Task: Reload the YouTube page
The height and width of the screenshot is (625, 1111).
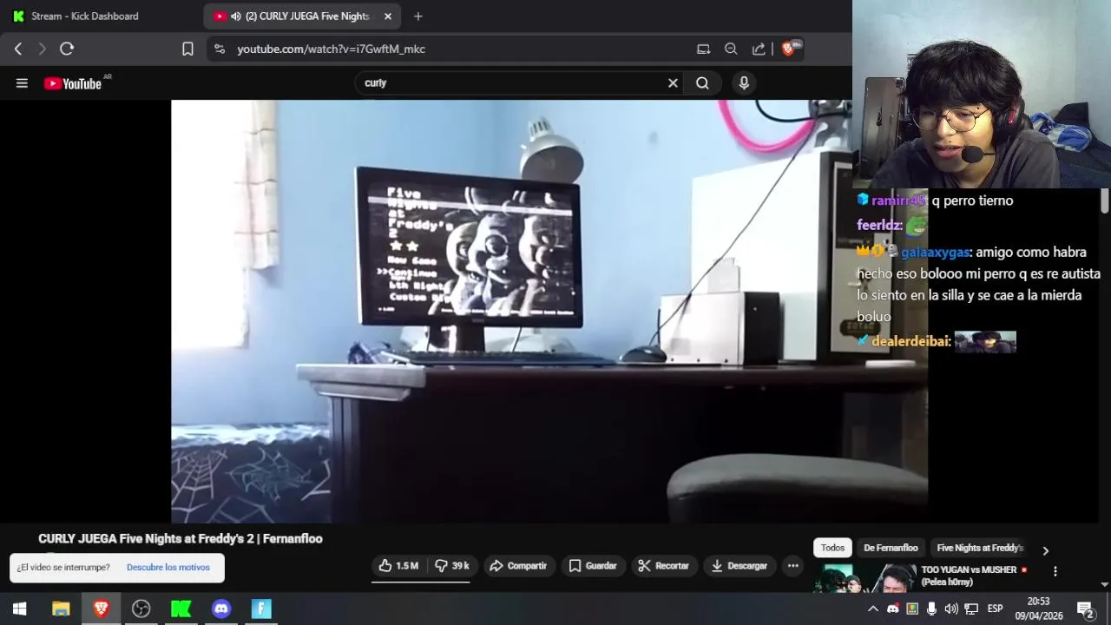Action: pos(67,49)
